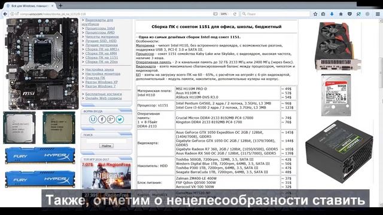
Task: Click the Battlefield game banner
Action: pyautogui.click(x=107, y=176)
